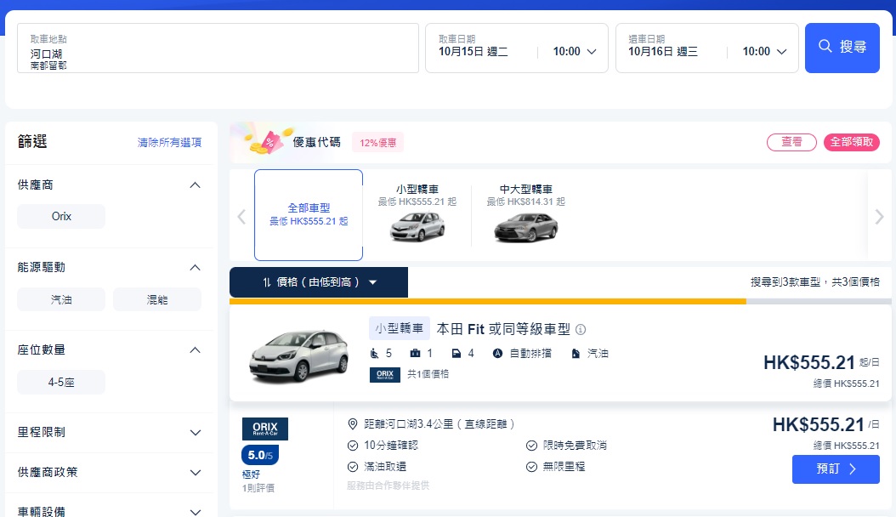Click the info icon beside 本田 Fit
This screenshot has height=517, width=896.
[581, 329]
